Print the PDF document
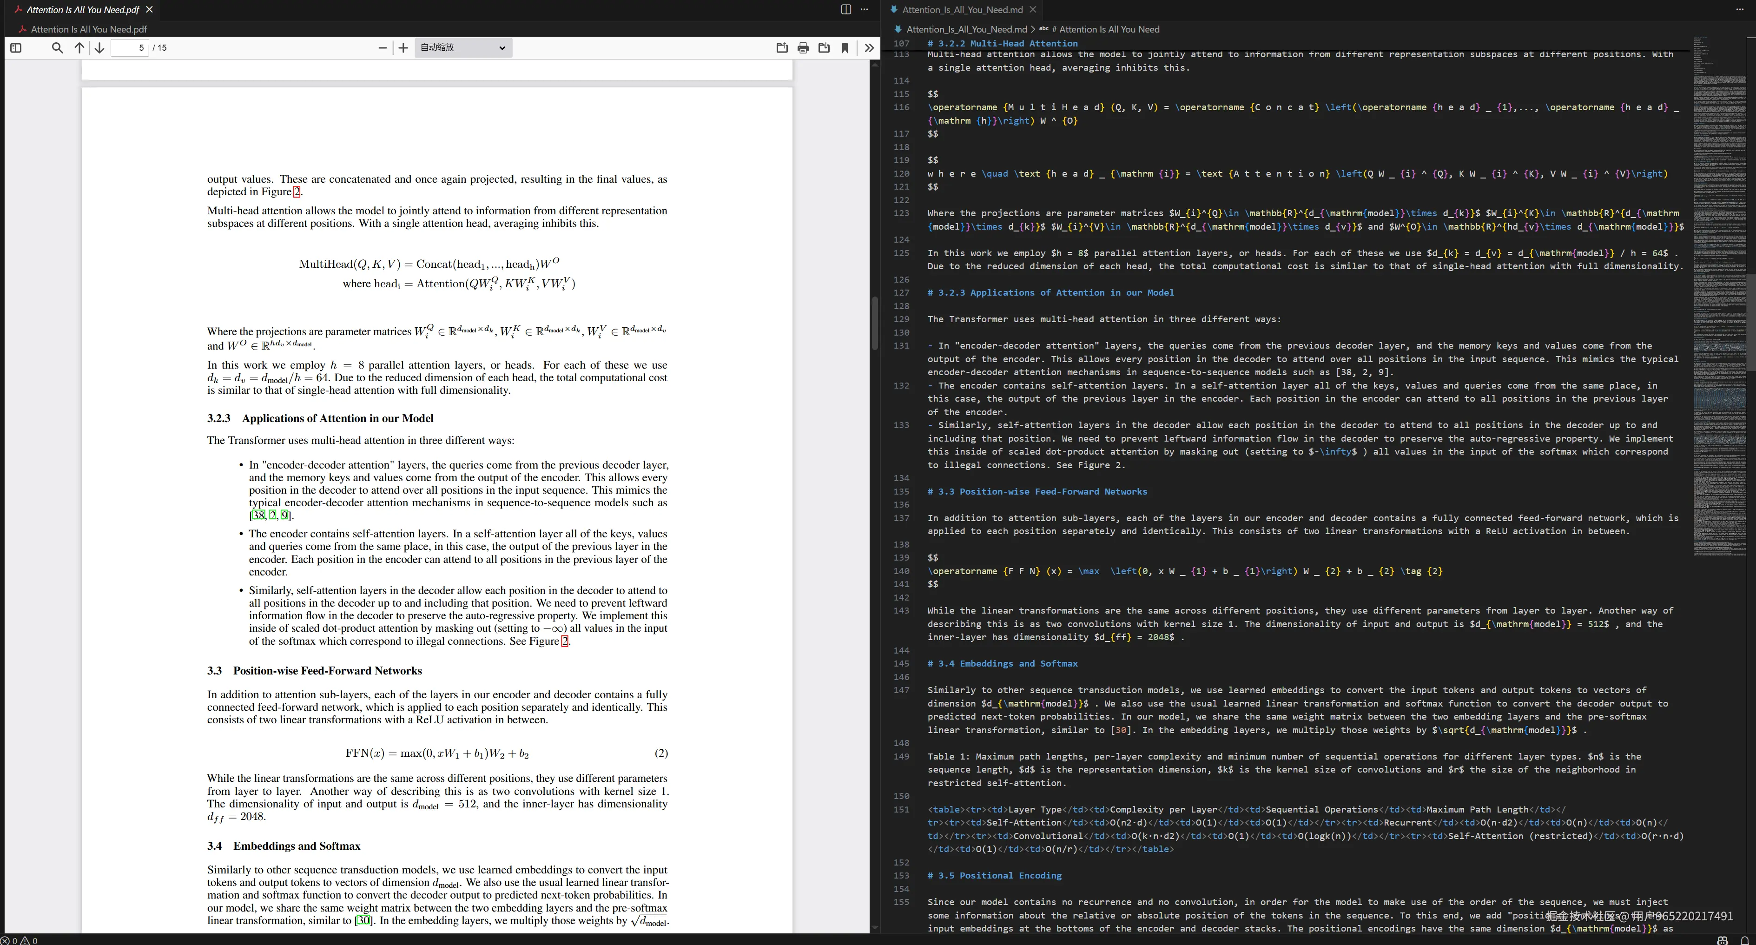The image size is (1756, 945). (x=803, y=48)
